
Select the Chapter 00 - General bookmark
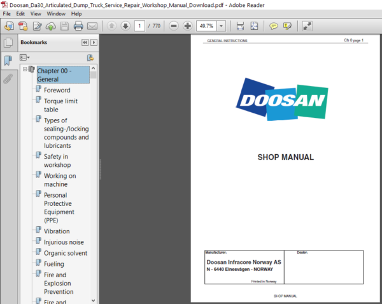tap(63, 75)
